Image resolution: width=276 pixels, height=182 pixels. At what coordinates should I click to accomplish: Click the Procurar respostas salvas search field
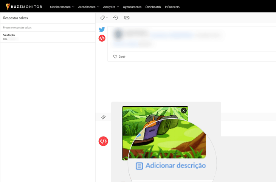click(47, 28)
